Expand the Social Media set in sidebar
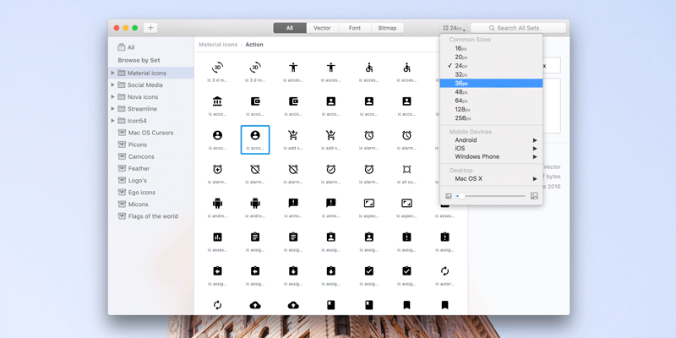Viewport: 676px width, 338px height. coord(112,84)
